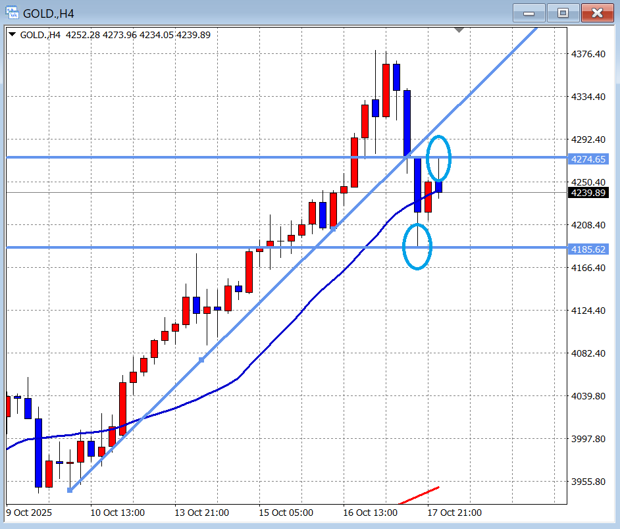This screenshot has height=529, width=620.
Task: Click the black triangle beside GOLD.,H4 label
Action: click(13, 35)
